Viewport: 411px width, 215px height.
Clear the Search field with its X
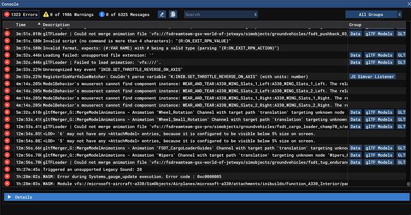point(256,15)
